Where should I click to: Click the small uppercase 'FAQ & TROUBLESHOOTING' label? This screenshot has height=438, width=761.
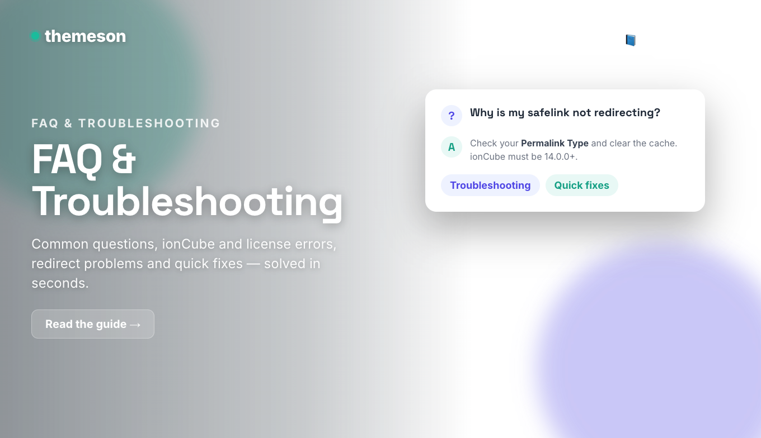tap(126, 123)
